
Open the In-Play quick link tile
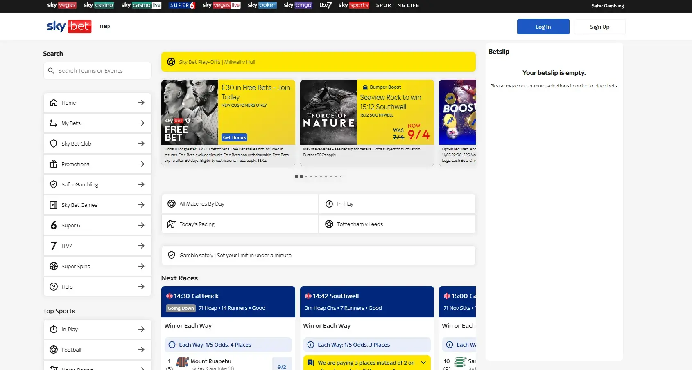click(x=397, y=204)
